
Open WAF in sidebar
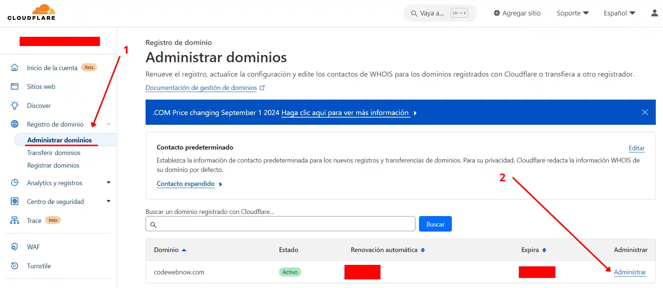pos(34,247)
